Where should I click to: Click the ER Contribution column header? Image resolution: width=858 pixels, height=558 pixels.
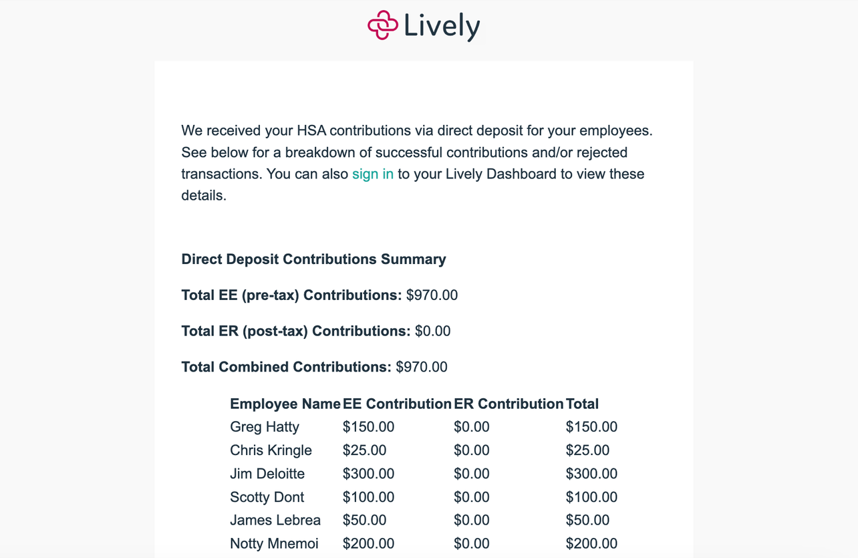click(509, 404)
